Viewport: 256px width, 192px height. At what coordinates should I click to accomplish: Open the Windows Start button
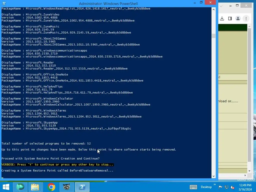(x=6, y=187)
